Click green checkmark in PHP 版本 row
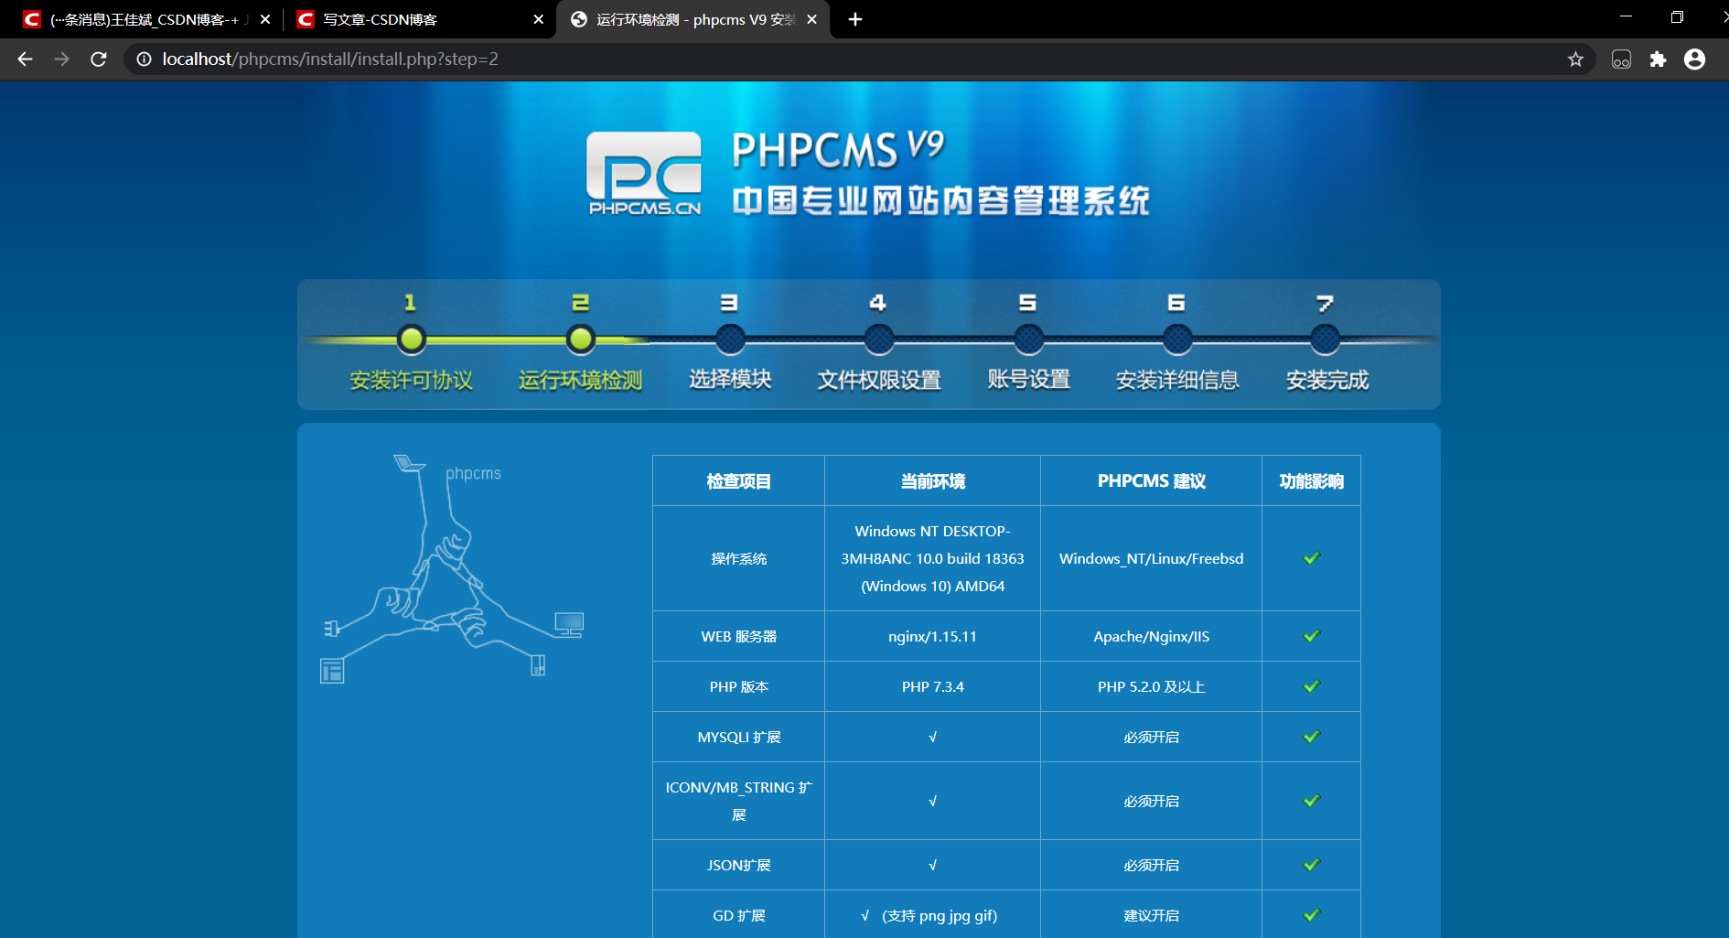Screen dimensions: 1729x938 pyautogui.click(x=1312, y=686)
